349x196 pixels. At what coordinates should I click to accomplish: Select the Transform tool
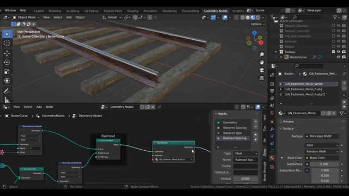click(7, 81)
